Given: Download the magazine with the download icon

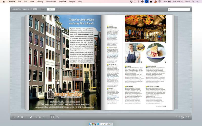Looking at the screenshot, I should (x=44, y=117).
